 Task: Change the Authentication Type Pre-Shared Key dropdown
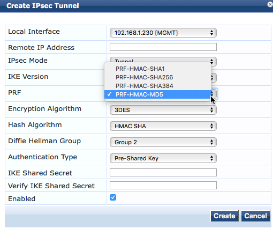pyautogui.click(x=163, y=158)
